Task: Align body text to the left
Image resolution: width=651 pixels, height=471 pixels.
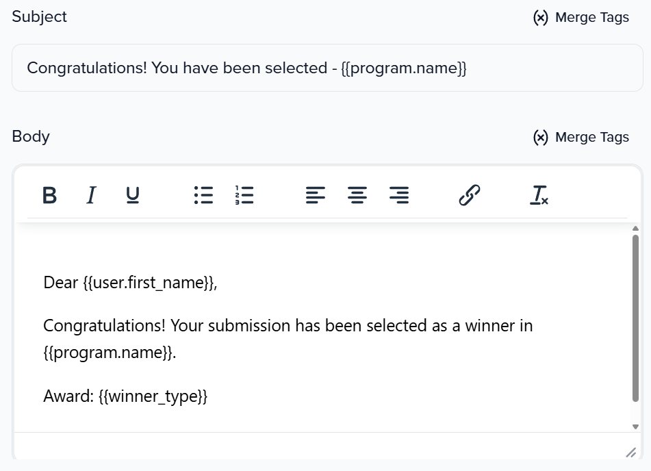Action: point(315,196)
